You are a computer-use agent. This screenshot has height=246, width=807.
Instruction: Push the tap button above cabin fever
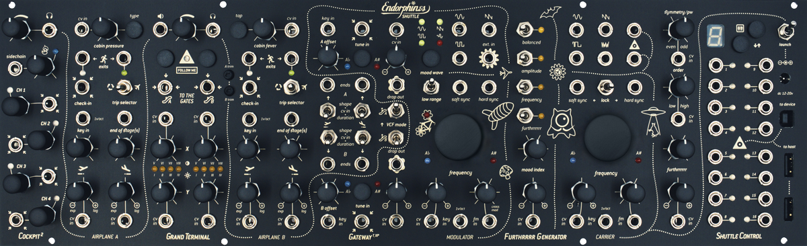[x=239, y=30]
